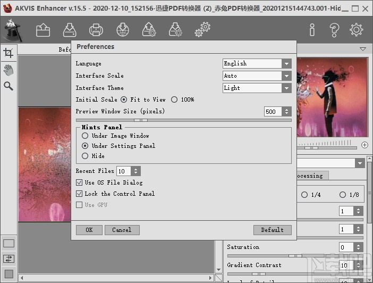Toggle Lock the Control Panel checkbox
Viewport: 373px width, 283px height.
pos(79,194)
